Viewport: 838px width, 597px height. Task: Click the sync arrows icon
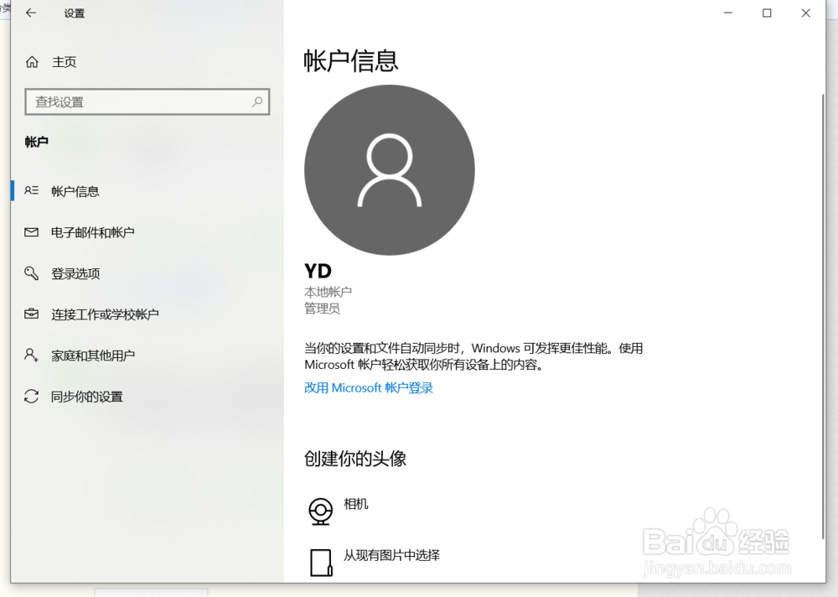click(32, 397)
